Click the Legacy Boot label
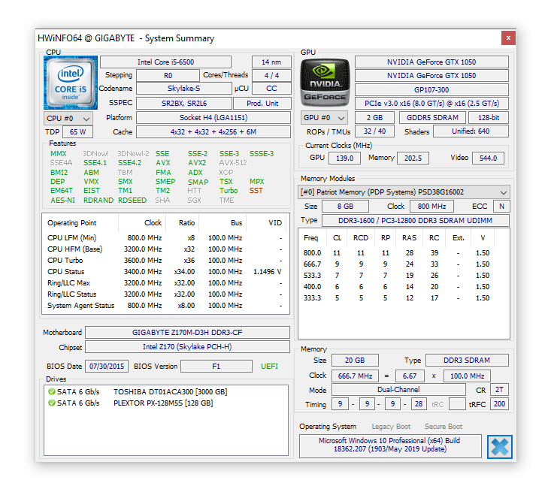 point(391,427)
